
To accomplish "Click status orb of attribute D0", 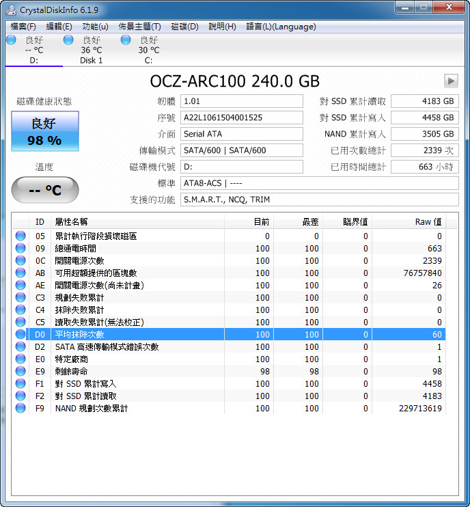I will coord(20,334).
